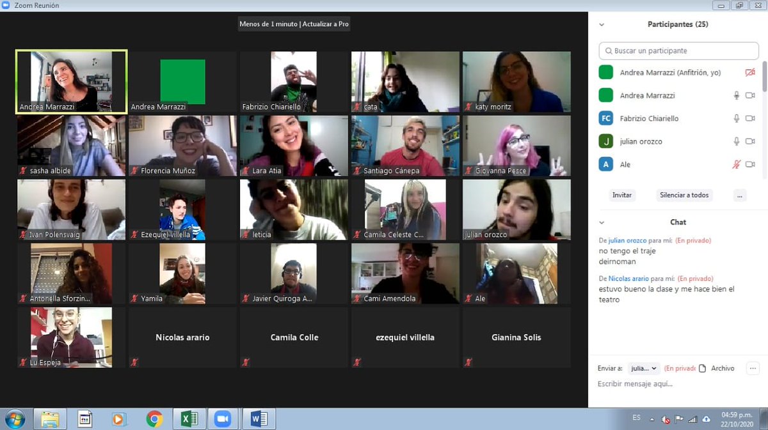This screenshot has height=430, width=768.
Task: Click the Windows Start button
Action: point(14,419)
